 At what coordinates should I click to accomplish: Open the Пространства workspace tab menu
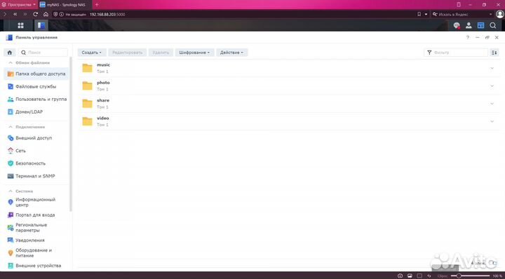coord(19,5)
